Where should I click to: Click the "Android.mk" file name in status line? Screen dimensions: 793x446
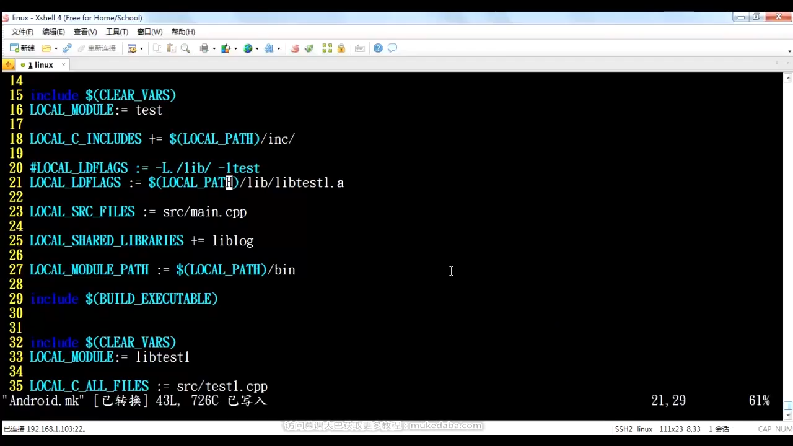(x=44, y=401)
